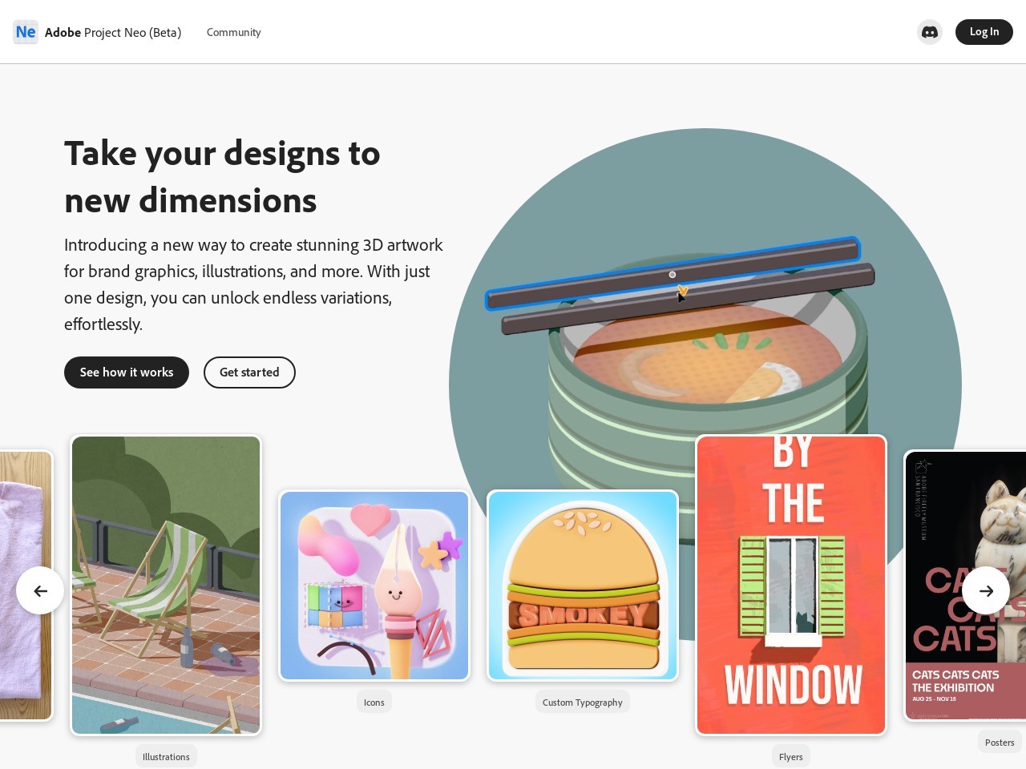Viewport: 1026px width, 769px height.
Task: Click the purple shirt thumbnail on left edge
Action: click(26, 586)
